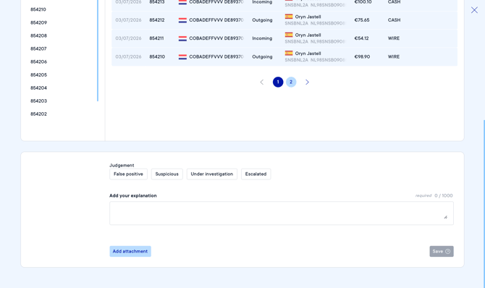This screenshot has width=485, height=288.
Task: Click Oryn Jastell in row 854211
Action: click(308, 35)
